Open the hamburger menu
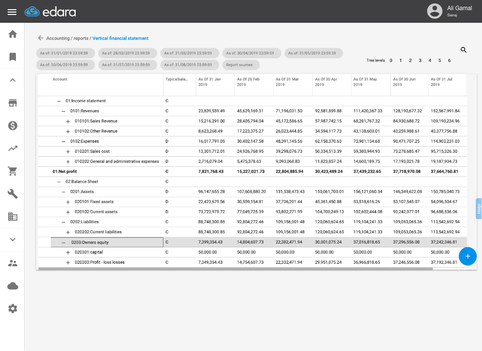The image size is (482, 351). (x=12, y=12)
